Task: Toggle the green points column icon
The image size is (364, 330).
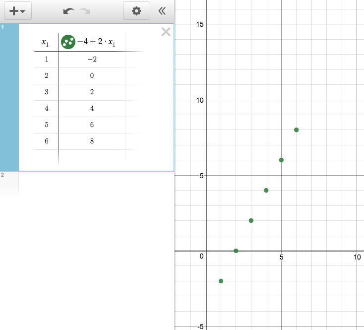Action: [68, 42]
